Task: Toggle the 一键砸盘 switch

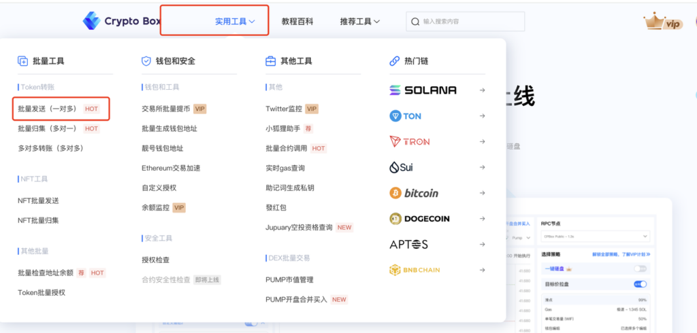Action: [x=640, y=268]
